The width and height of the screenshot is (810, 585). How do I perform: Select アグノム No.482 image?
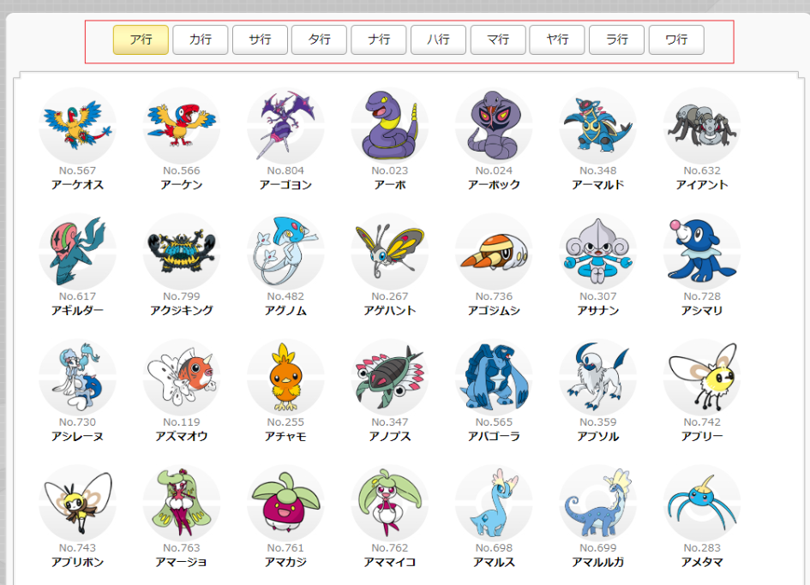(285, 252)
